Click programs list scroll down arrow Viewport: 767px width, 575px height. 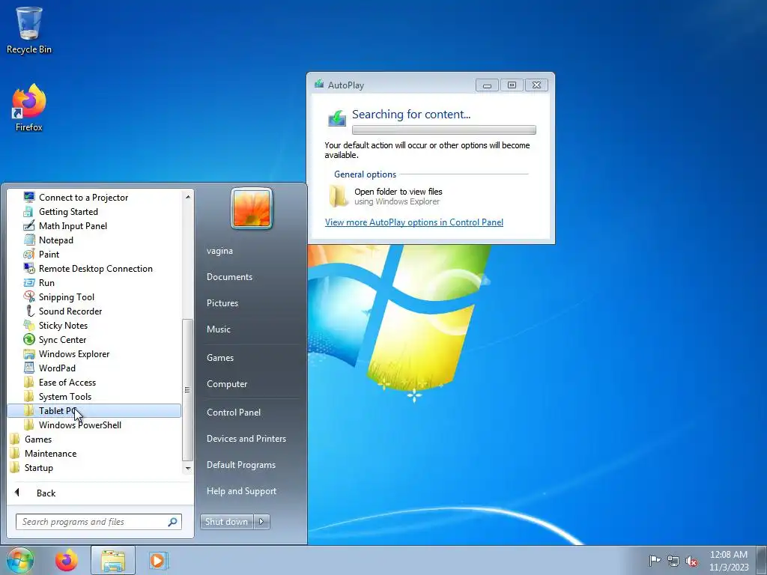(187, 469)
